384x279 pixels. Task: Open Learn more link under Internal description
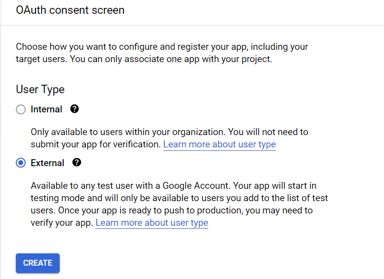tap(220, 144)
